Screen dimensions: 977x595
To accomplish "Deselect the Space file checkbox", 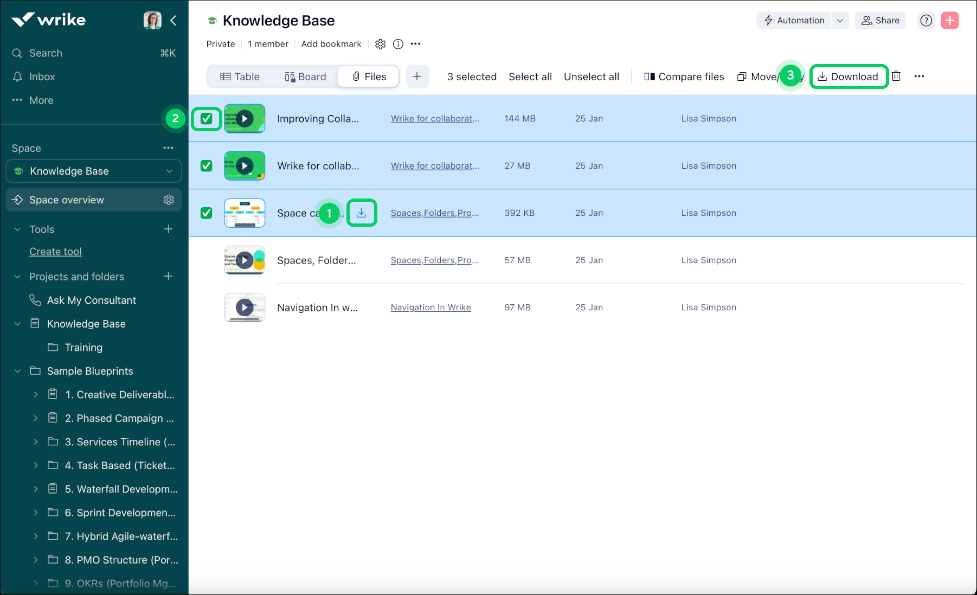I will (207, 213).
